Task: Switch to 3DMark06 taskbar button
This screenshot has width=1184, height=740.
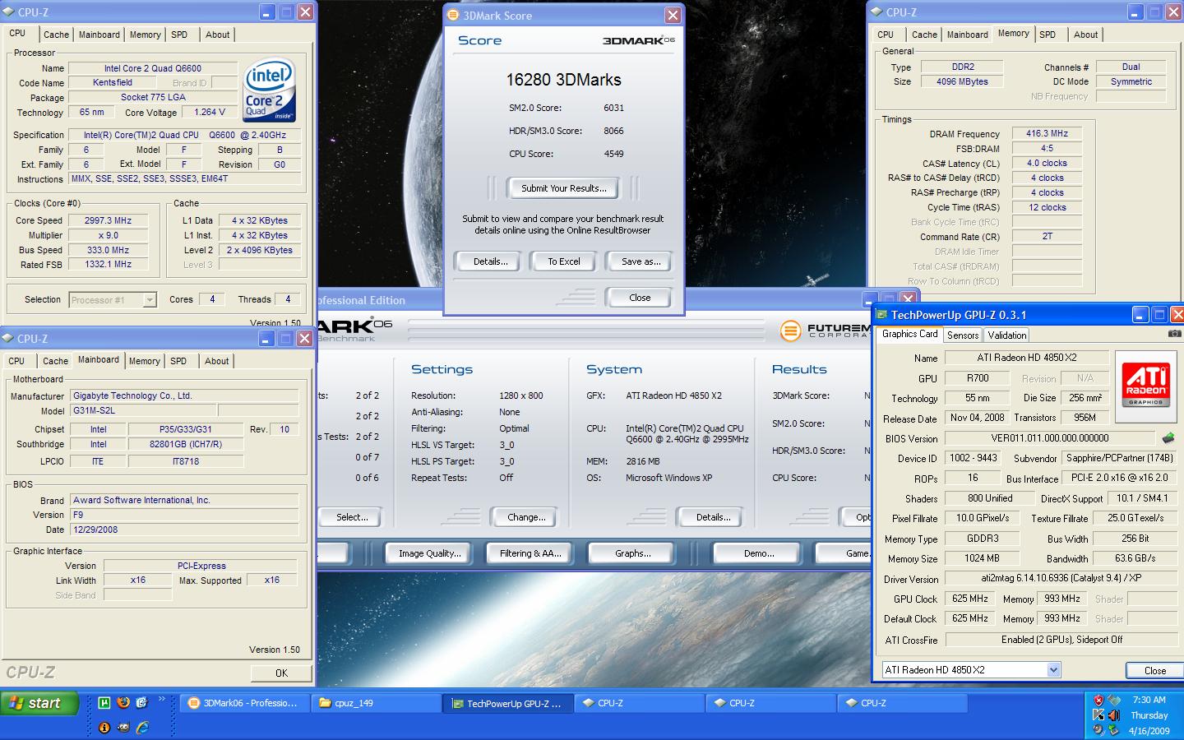Action: point(244,703)
